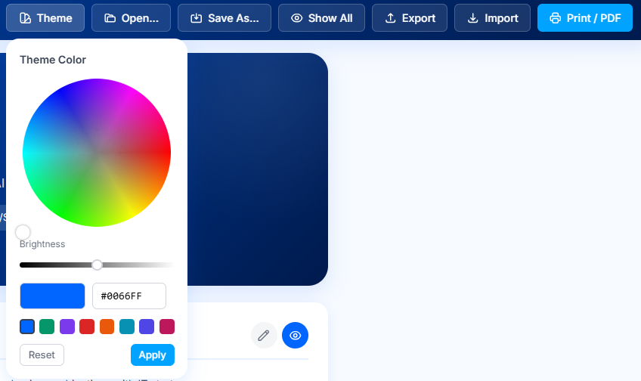Apply the chosen theme color
This screenshot has width=641, height=381.
[153, 355]
